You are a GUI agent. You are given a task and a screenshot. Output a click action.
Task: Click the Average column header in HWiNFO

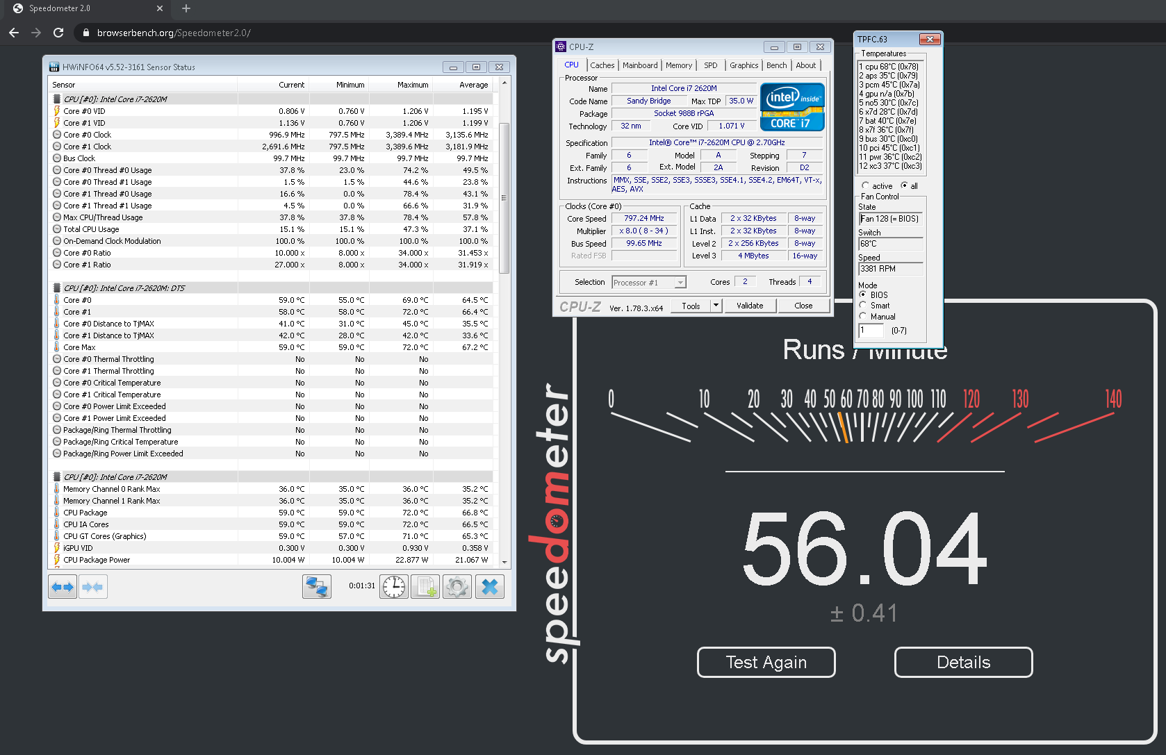(461, 85)
